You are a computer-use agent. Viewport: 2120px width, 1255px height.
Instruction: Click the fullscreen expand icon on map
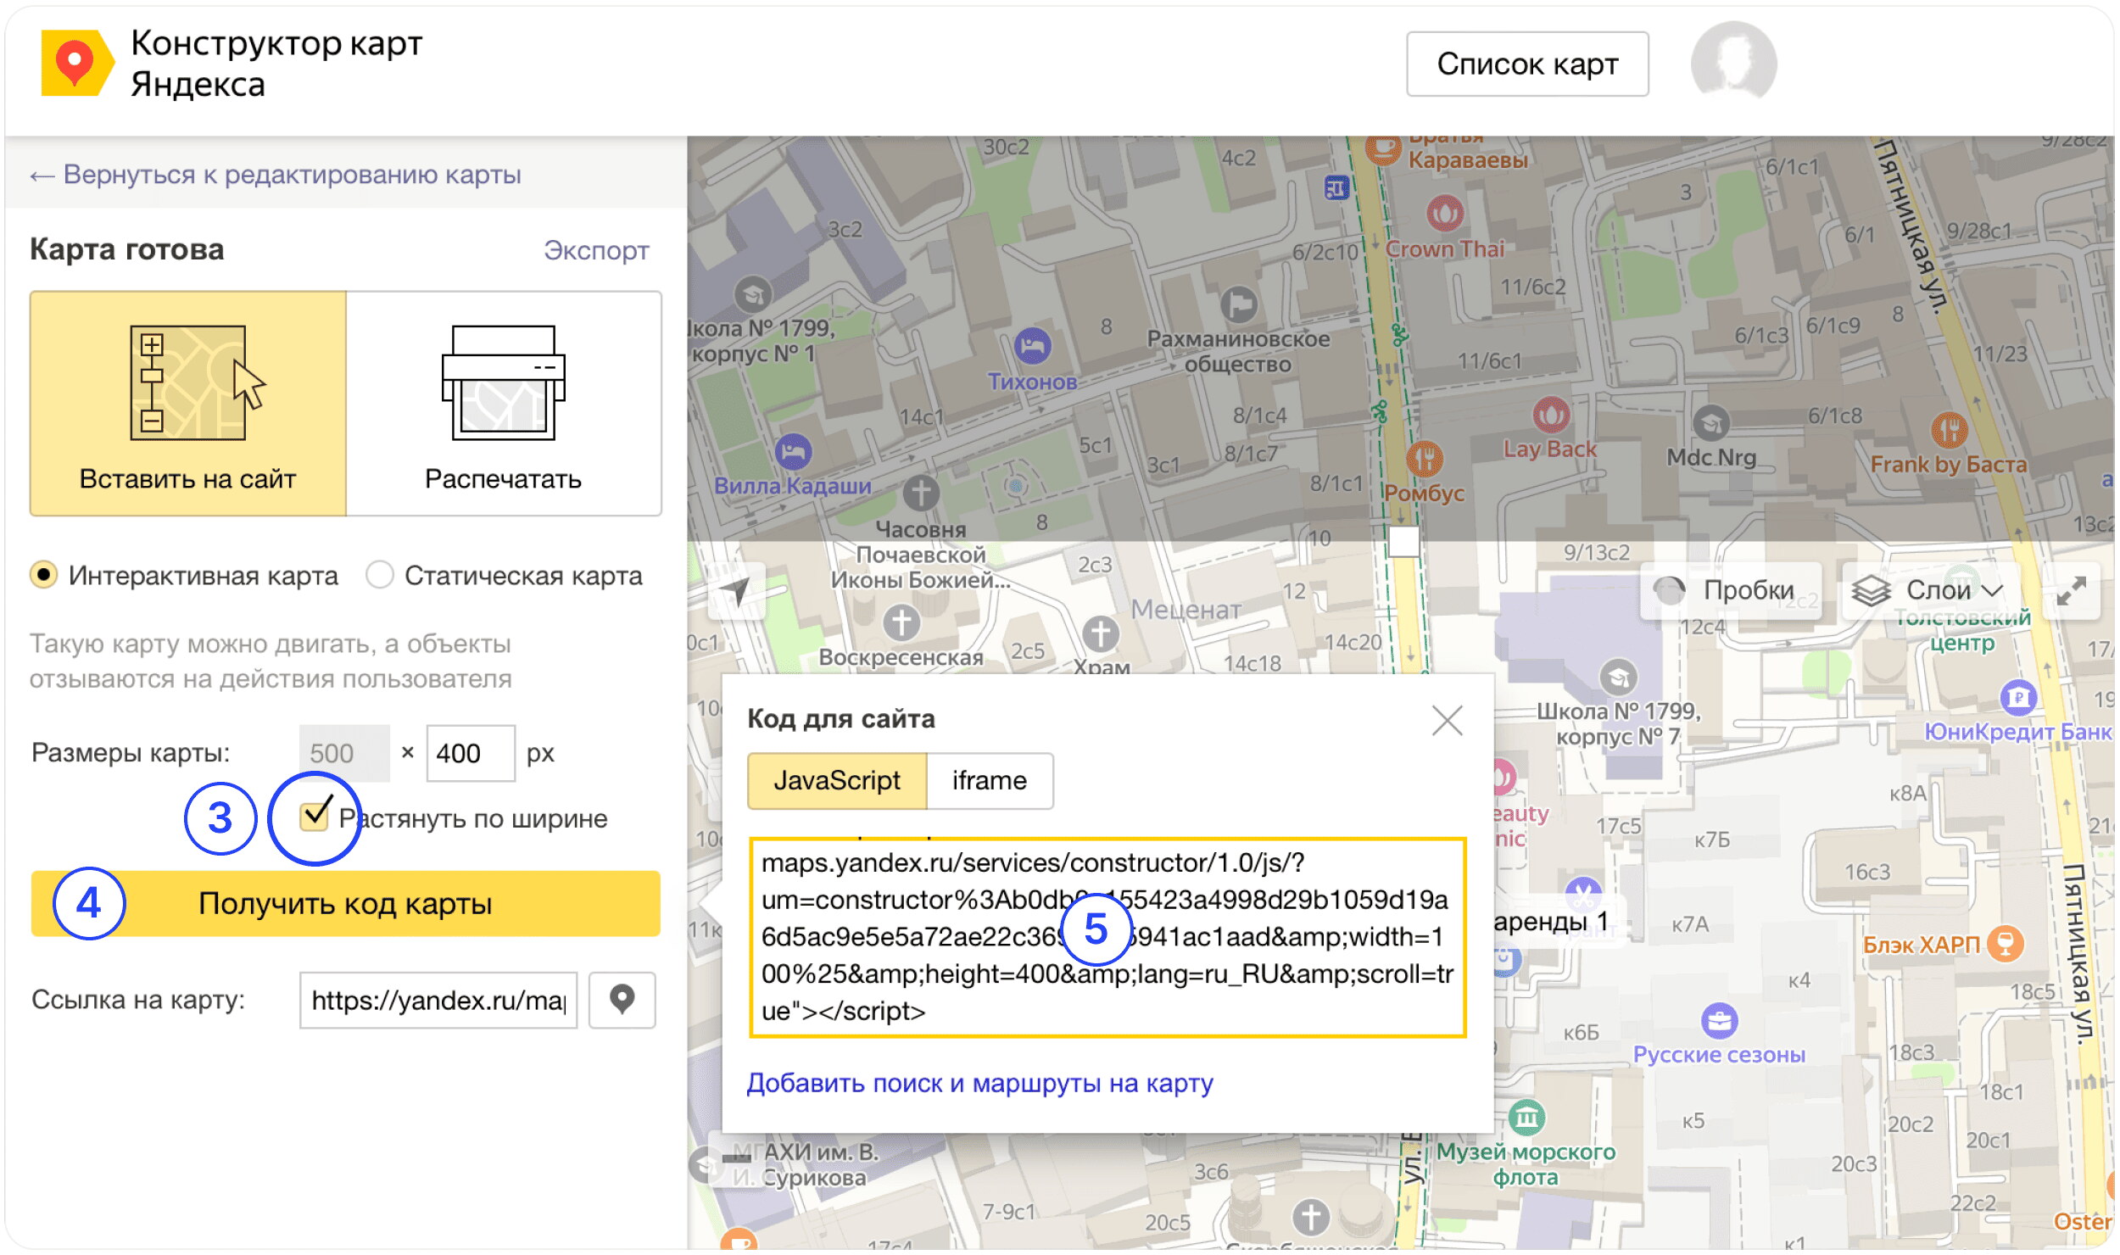coord(2070,590)
